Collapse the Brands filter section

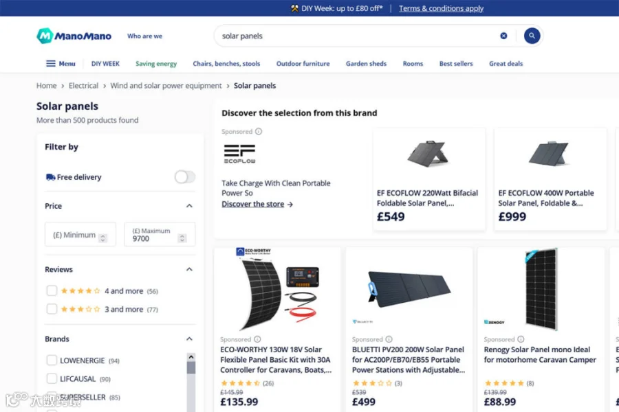coord(190,339)
